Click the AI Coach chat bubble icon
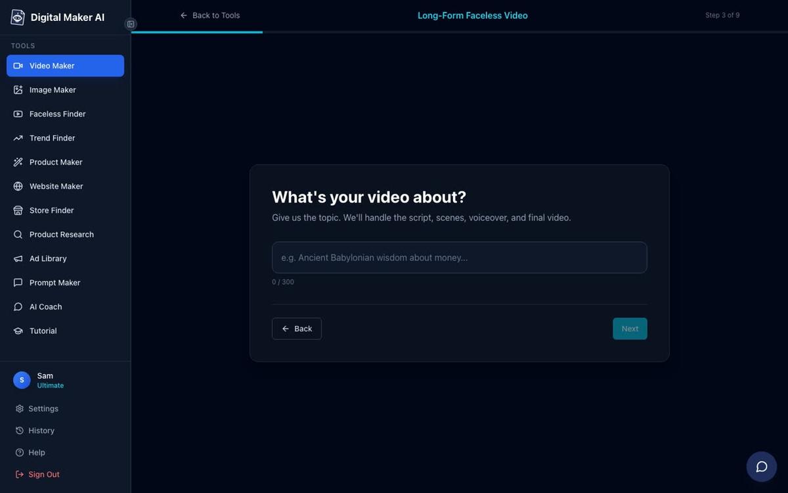 (x=18, y=307)
